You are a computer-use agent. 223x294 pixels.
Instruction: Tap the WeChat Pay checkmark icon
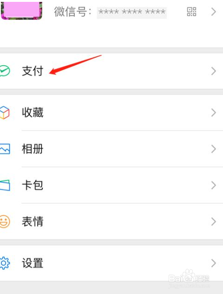click(5, 71)
